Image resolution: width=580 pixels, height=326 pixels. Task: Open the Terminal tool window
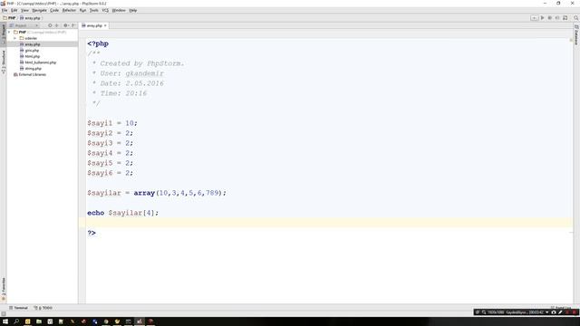(x=18, y=308)
